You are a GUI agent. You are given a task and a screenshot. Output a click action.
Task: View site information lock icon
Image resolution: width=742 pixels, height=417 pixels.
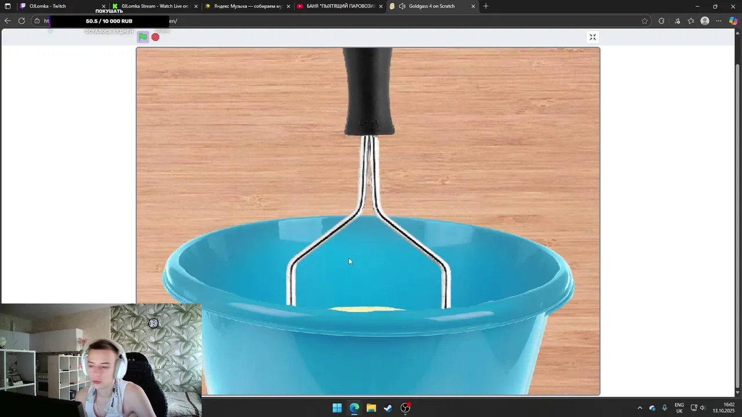coord(37,21)
